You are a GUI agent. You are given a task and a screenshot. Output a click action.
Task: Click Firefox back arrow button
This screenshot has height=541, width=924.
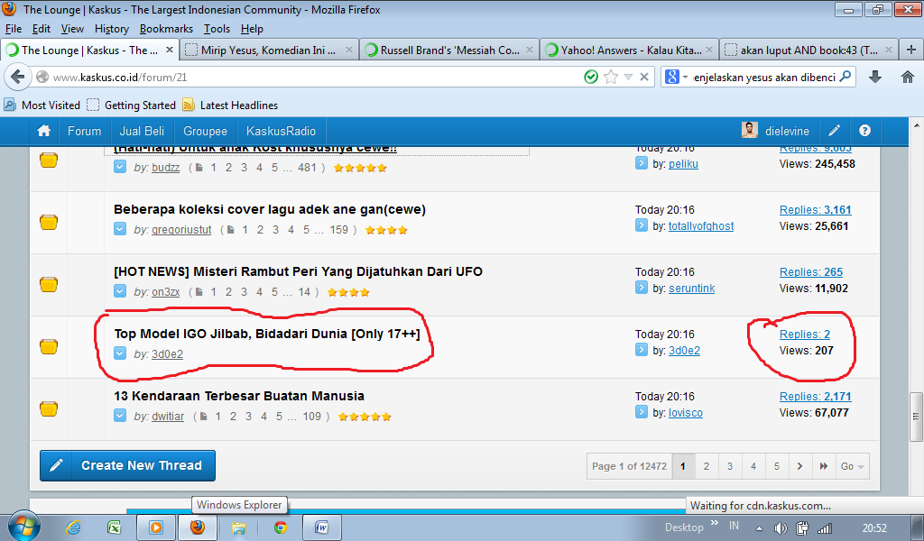(18, 78)
